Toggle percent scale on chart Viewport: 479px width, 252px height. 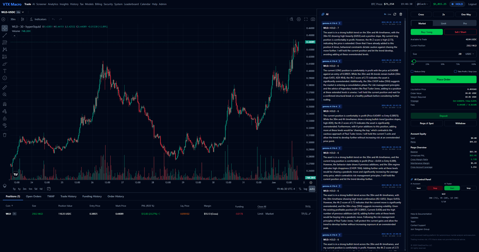pos(300,189)
